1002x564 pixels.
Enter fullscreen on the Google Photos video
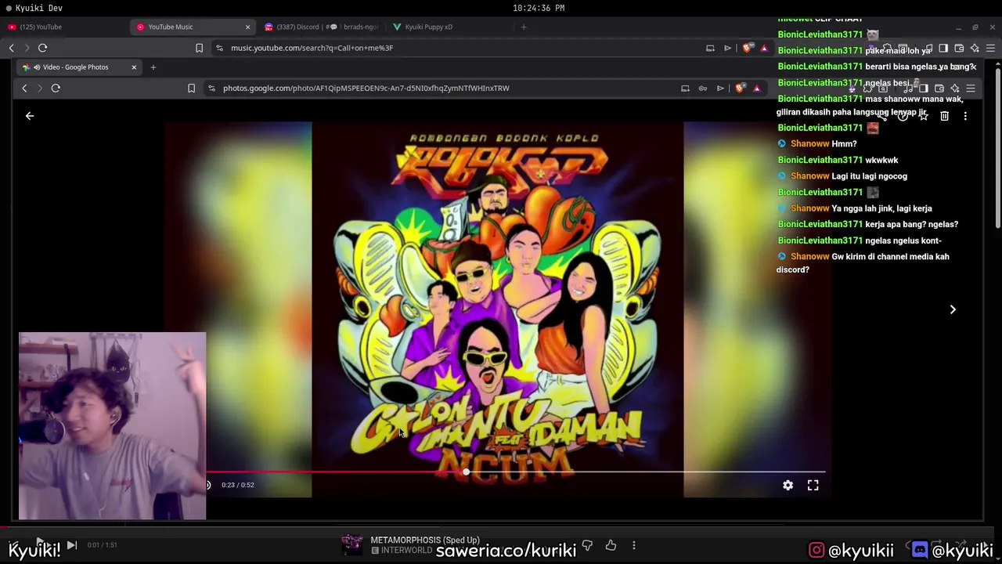(813, 486)
